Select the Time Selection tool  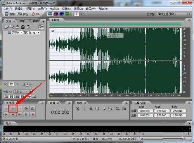pos(77,14)
